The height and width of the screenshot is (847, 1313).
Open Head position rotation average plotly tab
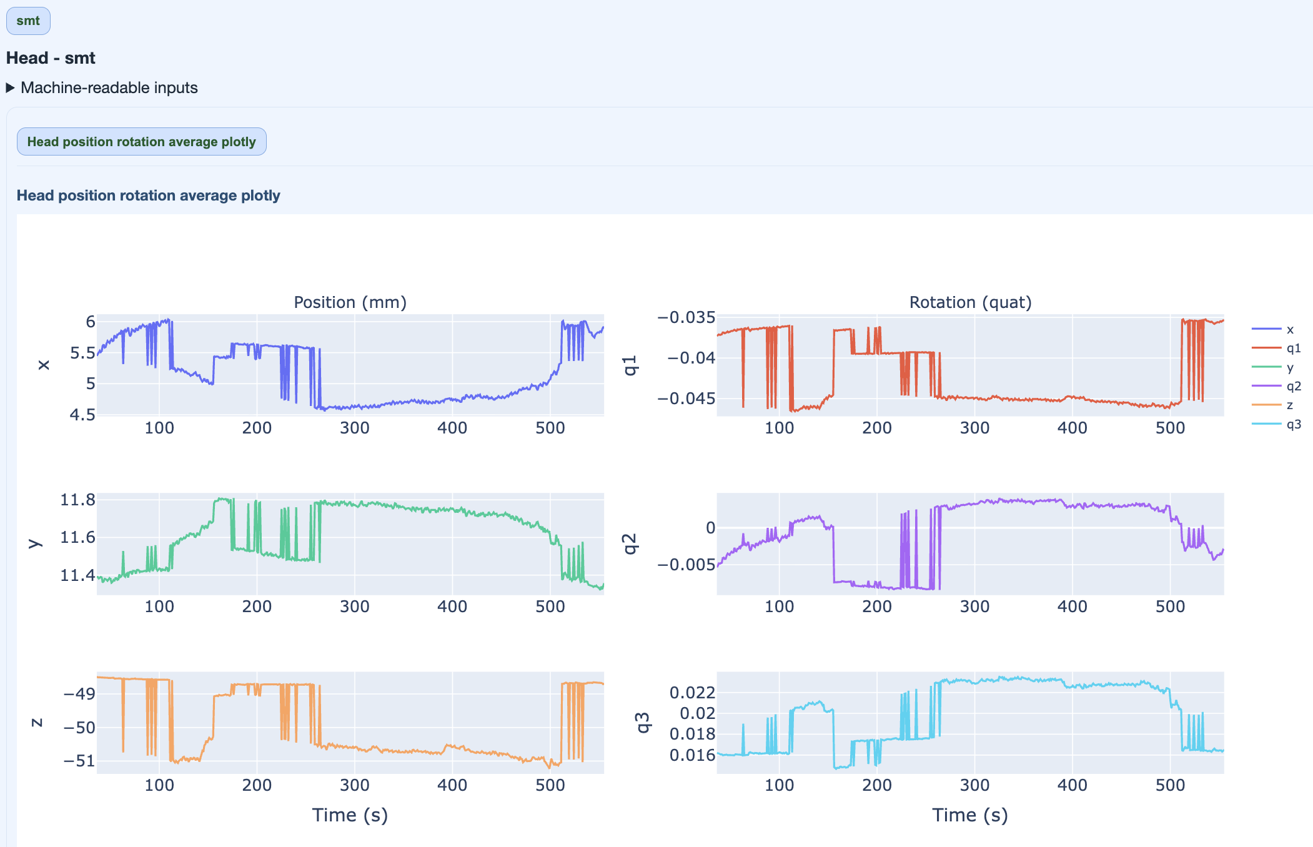pyautogui.click(x=141, y=142)
